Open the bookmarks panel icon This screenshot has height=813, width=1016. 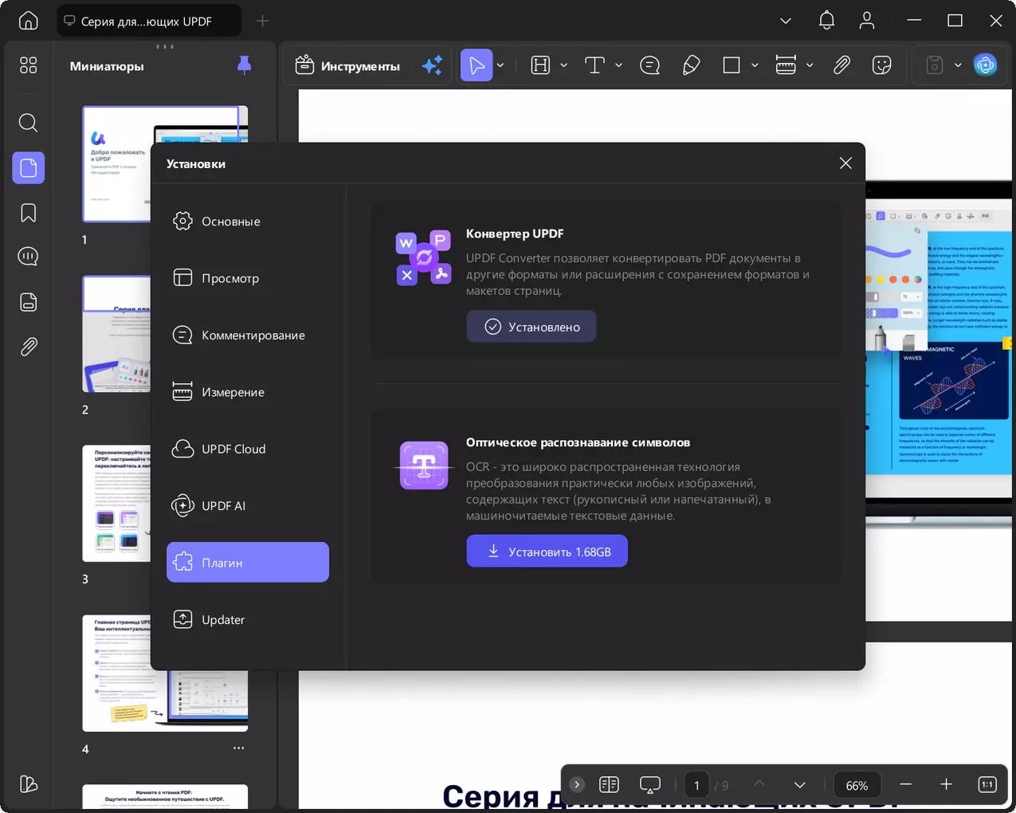point(29,213)
